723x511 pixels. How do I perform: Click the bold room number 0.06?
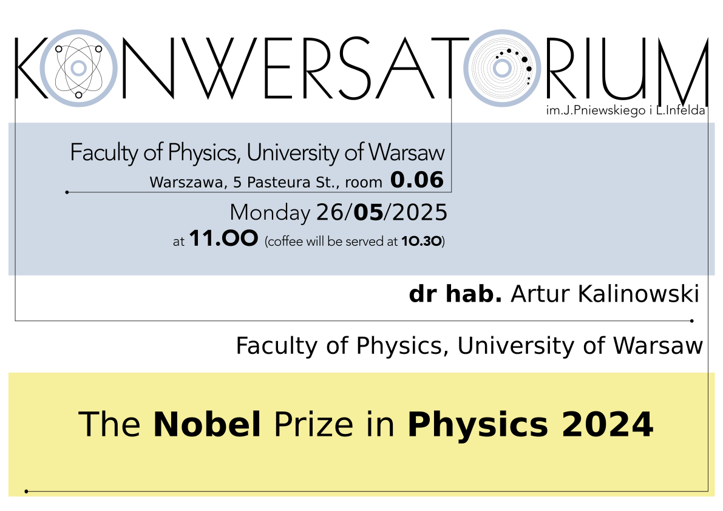(x=416, y=180)
